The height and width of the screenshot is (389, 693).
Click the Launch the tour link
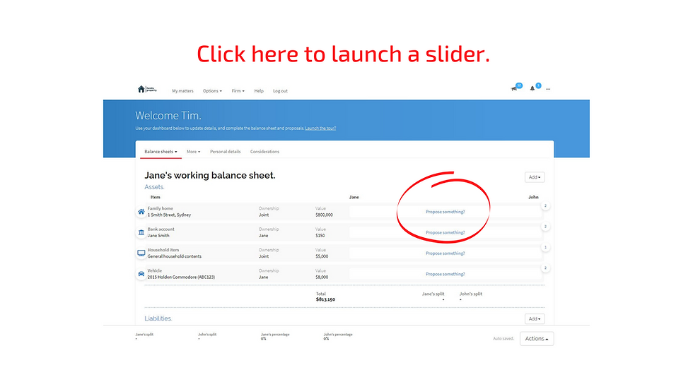[320, 128]
